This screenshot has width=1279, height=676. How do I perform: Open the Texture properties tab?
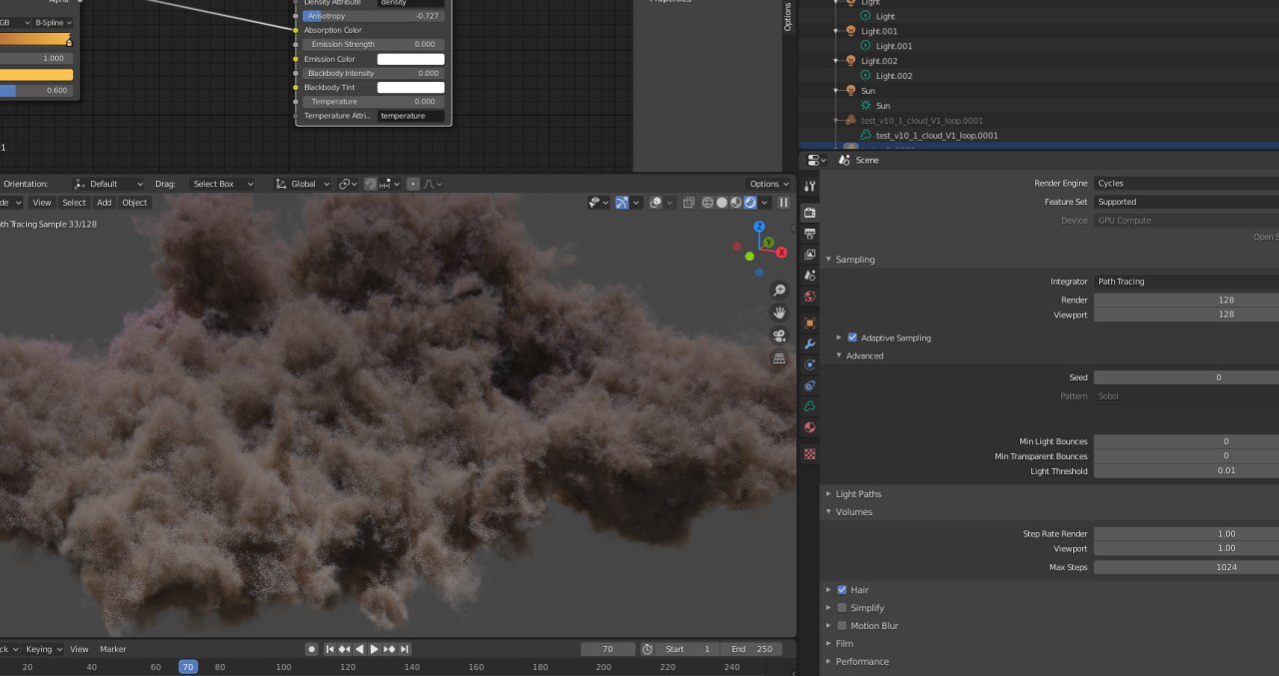[809, 453]
